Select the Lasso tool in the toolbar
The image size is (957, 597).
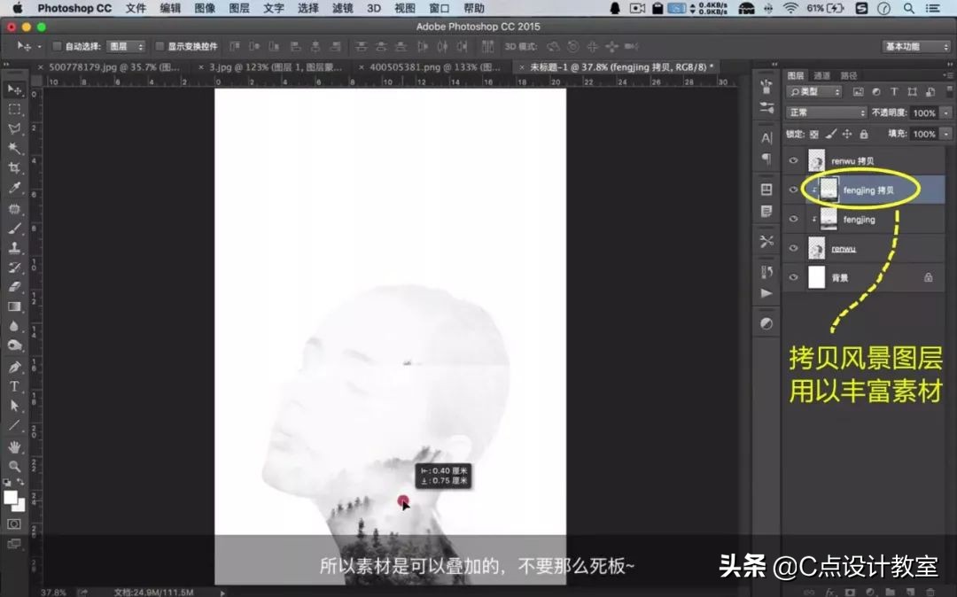[x=12, y=128]
